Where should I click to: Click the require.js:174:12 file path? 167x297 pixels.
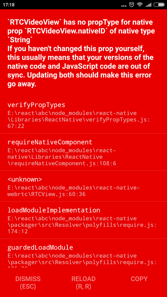[x=82, y=225]
